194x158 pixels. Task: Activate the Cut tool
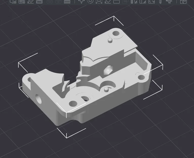click(x=116, y=2)
